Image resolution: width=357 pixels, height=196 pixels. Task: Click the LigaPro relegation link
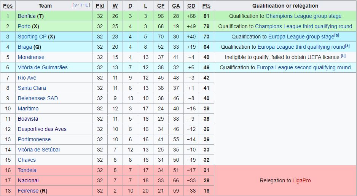click(x=301, y=180)
